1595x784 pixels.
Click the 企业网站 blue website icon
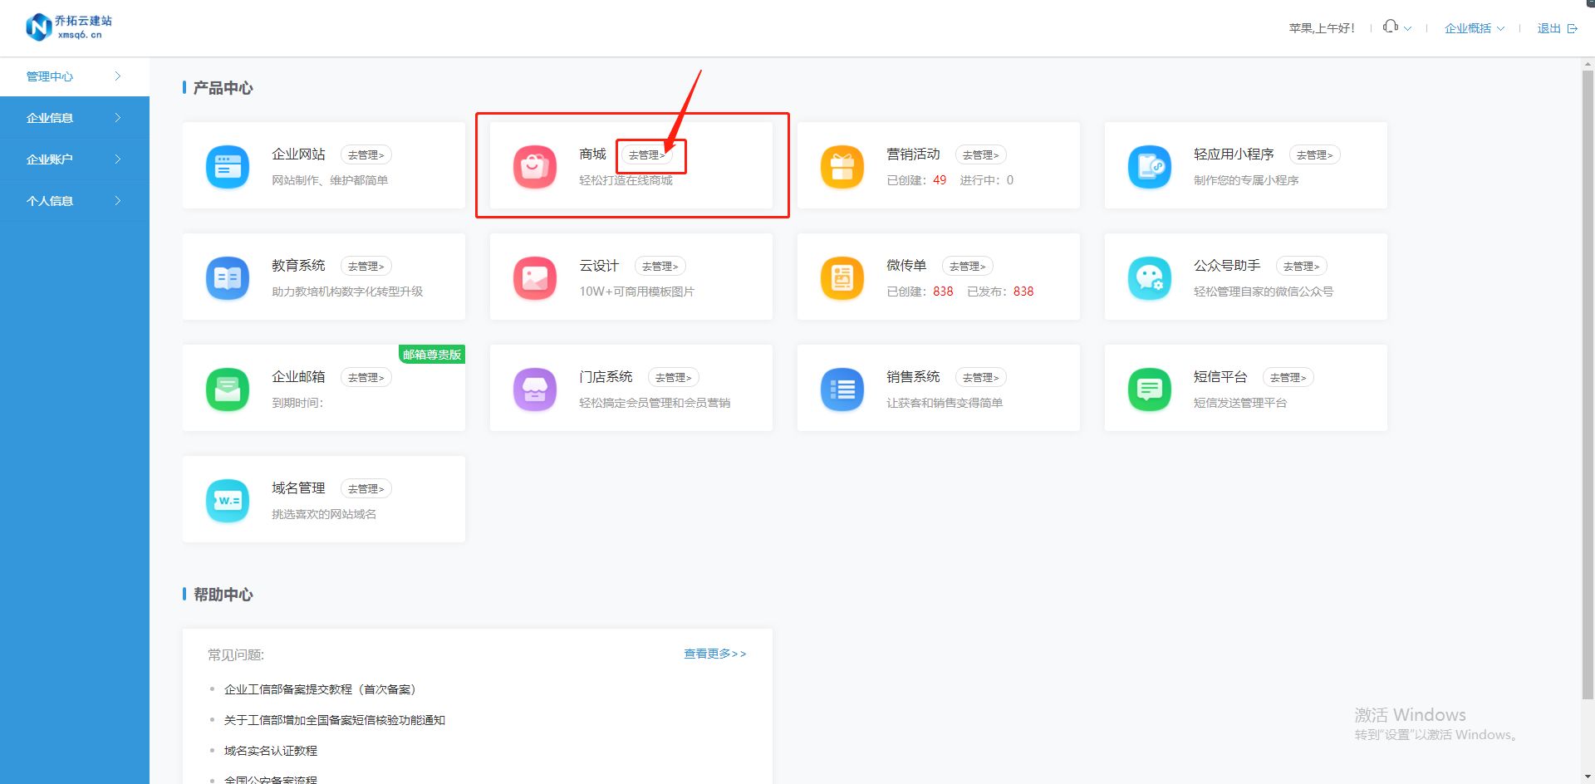(x=228, y=167)
